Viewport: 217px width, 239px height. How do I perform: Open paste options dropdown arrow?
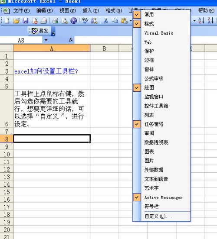(x=131, y=21)
